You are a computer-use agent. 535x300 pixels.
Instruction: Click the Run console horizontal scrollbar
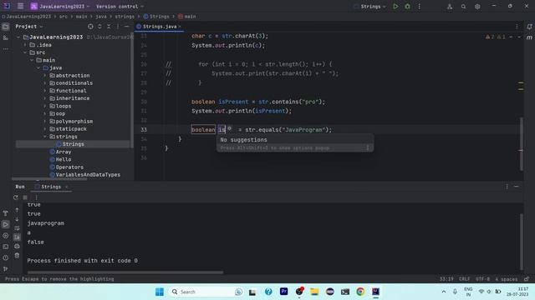(125, 272)
